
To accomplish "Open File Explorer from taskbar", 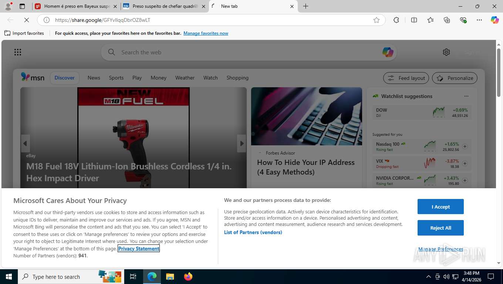I will click(x=170, y=277).
